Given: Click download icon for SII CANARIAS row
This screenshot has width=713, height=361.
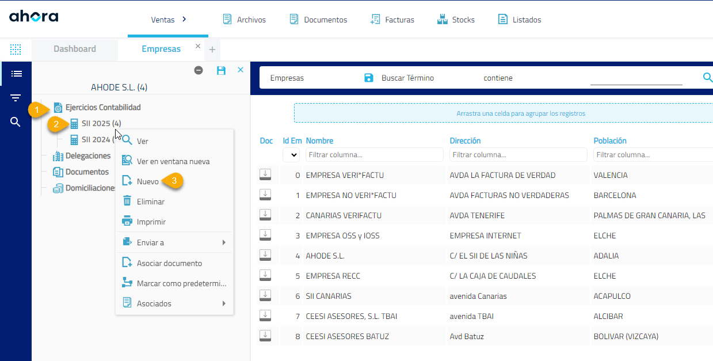Looking at the screenshot, I should click(x=265, y=295).
